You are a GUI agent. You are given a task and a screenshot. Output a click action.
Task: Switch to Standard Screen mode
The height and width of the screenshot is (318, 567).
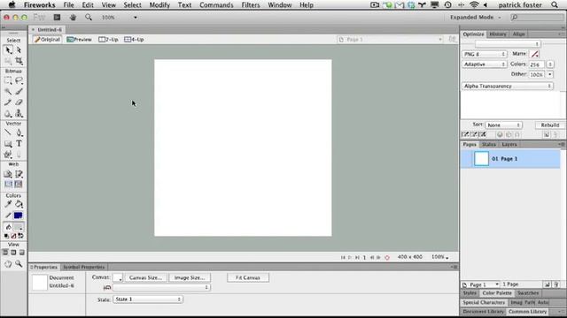tap(5, 253)
